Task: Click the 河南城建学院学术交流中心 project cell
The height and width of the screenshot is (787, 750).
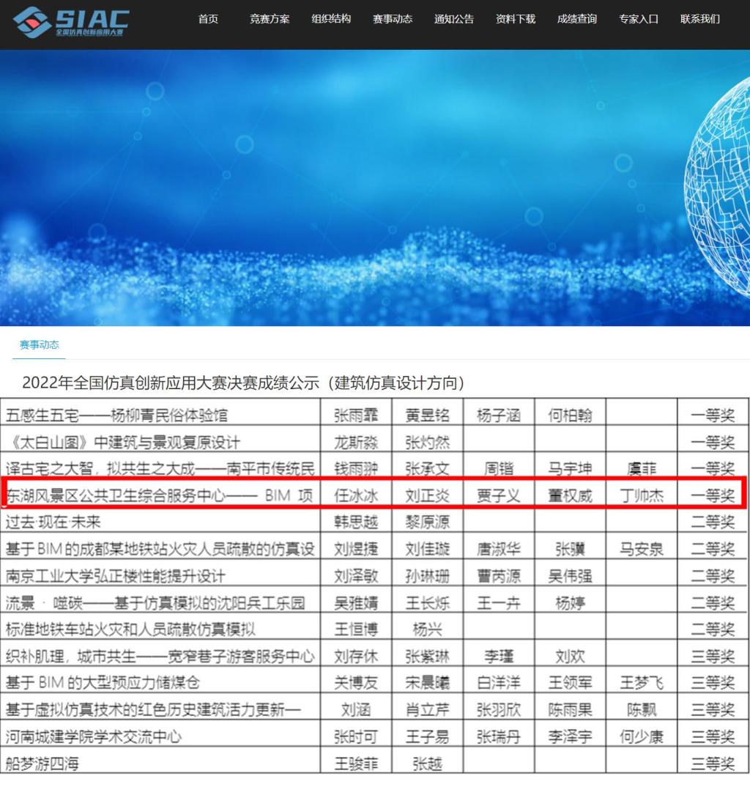Action: pyautogui.click(x=94, y=736)
